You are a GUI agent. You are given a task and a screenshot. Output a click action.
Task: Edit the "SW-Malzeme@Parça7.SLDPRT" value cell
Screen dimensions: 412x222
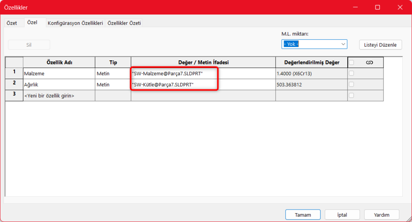click(203, 74)
